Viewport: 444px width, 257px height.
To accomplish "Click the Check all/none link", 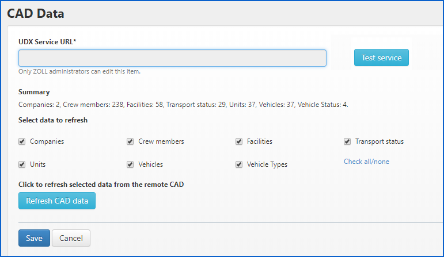I will (366, 162).
